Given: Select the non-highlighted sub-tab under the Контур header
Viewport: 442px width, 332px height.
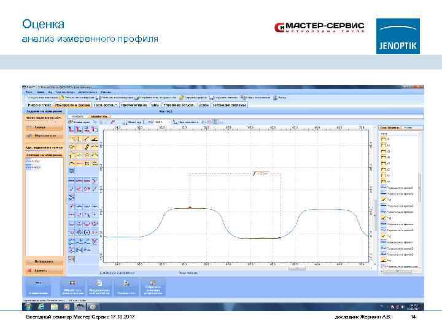Looking at the screenshot, I should [77, 116].
